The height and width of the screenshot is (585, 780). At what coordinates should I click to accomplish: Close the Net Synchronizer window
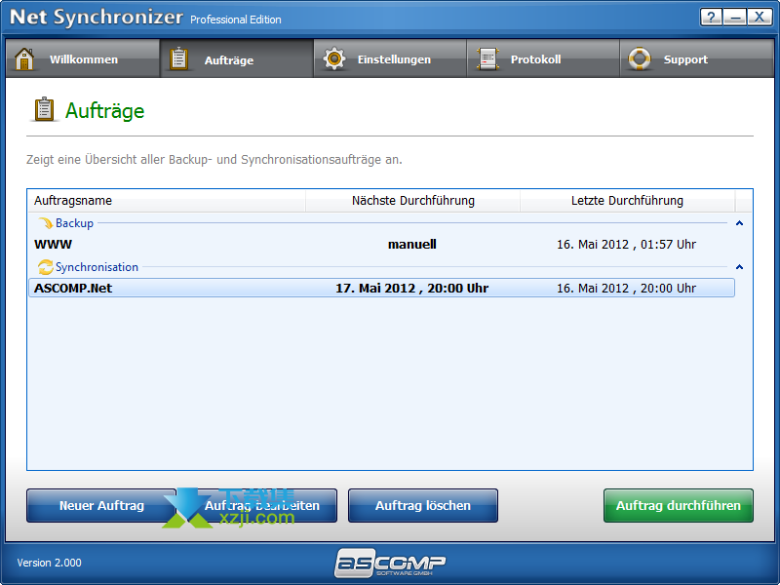[x=760, y=18]
